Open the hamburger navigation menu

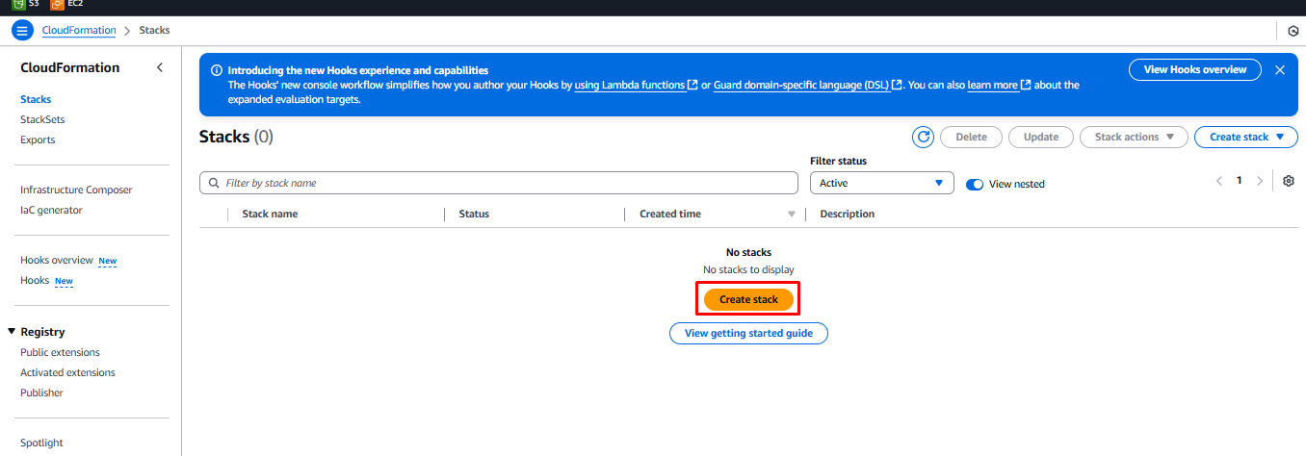pos(22,31)
